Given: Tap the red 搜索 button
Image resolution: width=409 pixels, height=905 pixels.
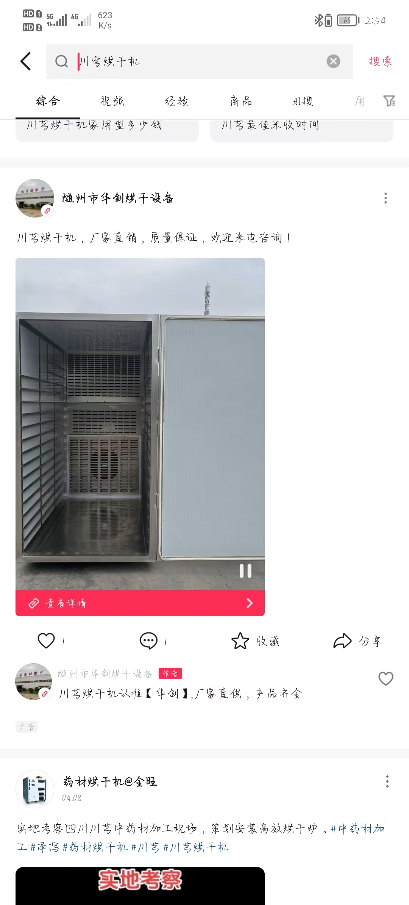Looking at the screenshot, I should (380, 61).
